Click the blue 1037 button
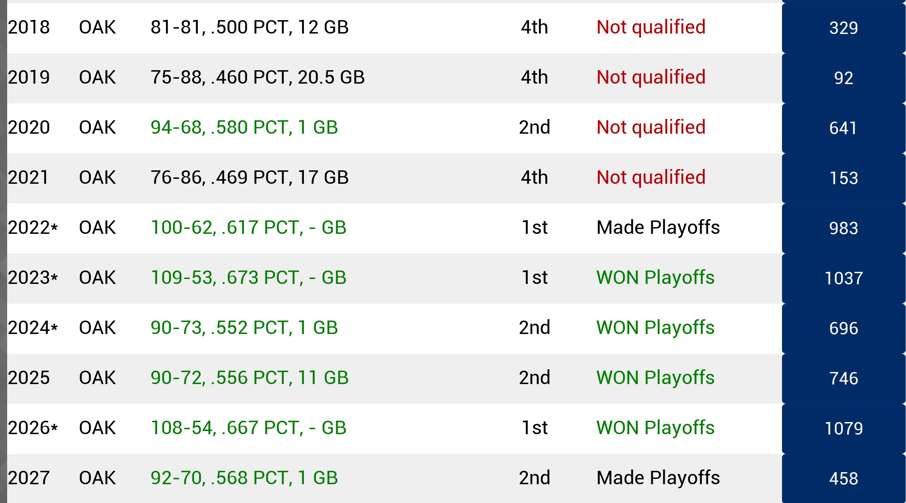 click(843, 278)
